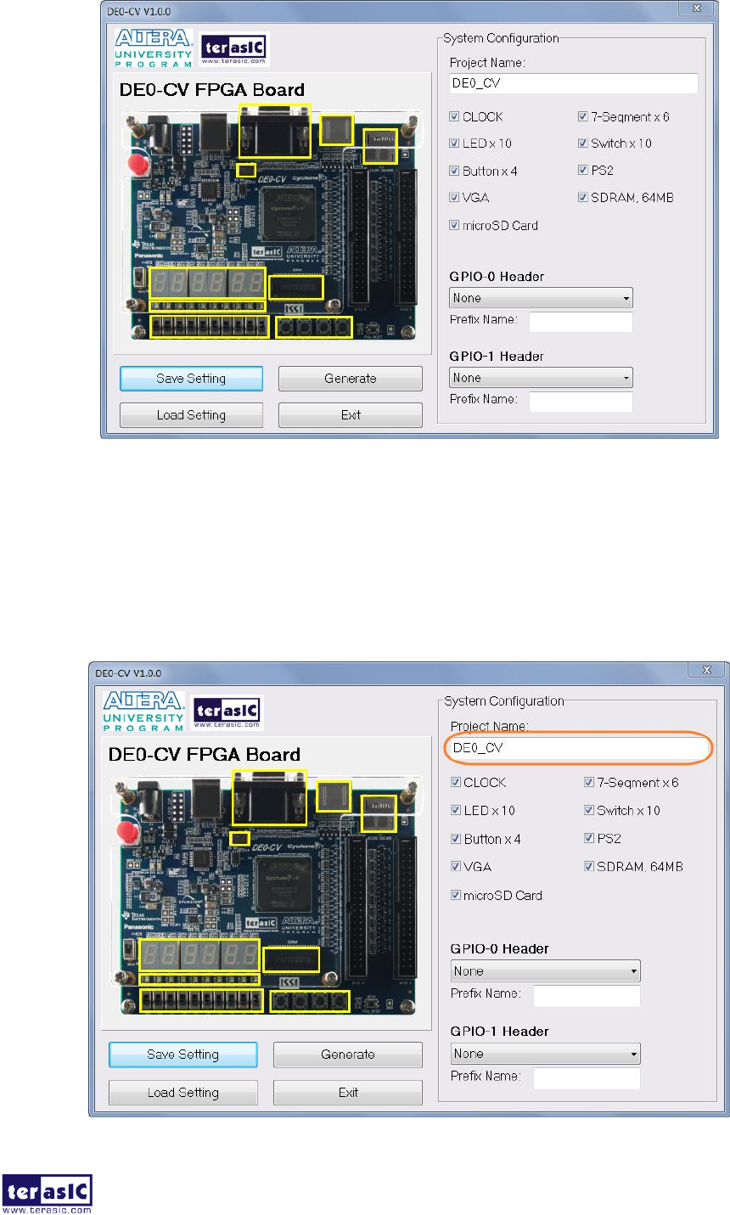The height and width of the screenshot is (1215, 730).
Task: Click 'DE0-CV FPGA Board' heading in upper window
Action: tap(212, 90)
